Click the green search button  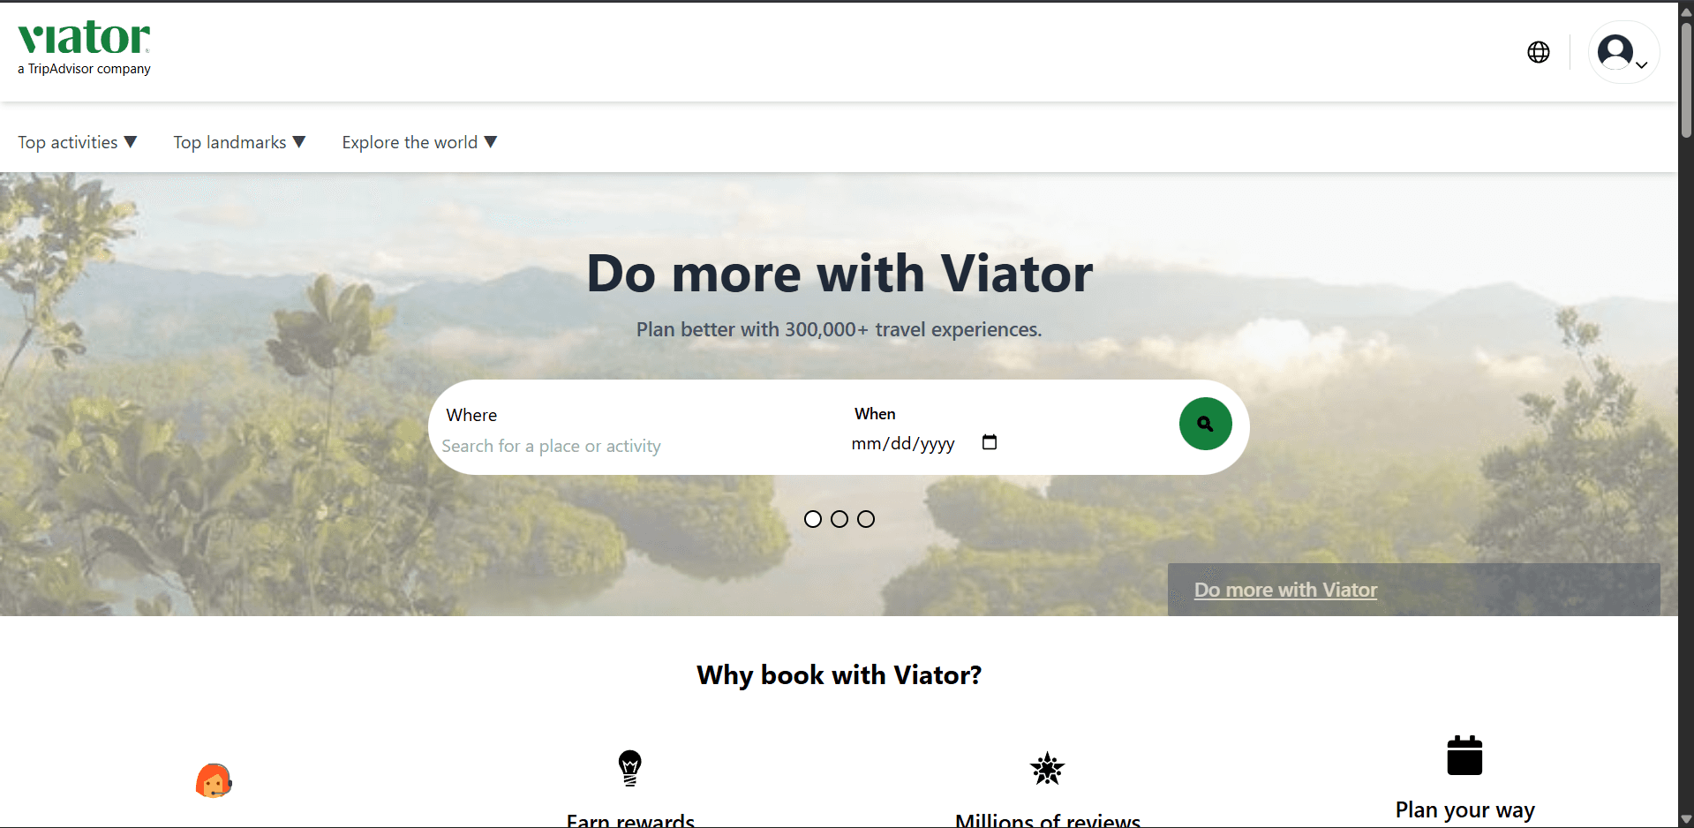(x=1205, y=424)
